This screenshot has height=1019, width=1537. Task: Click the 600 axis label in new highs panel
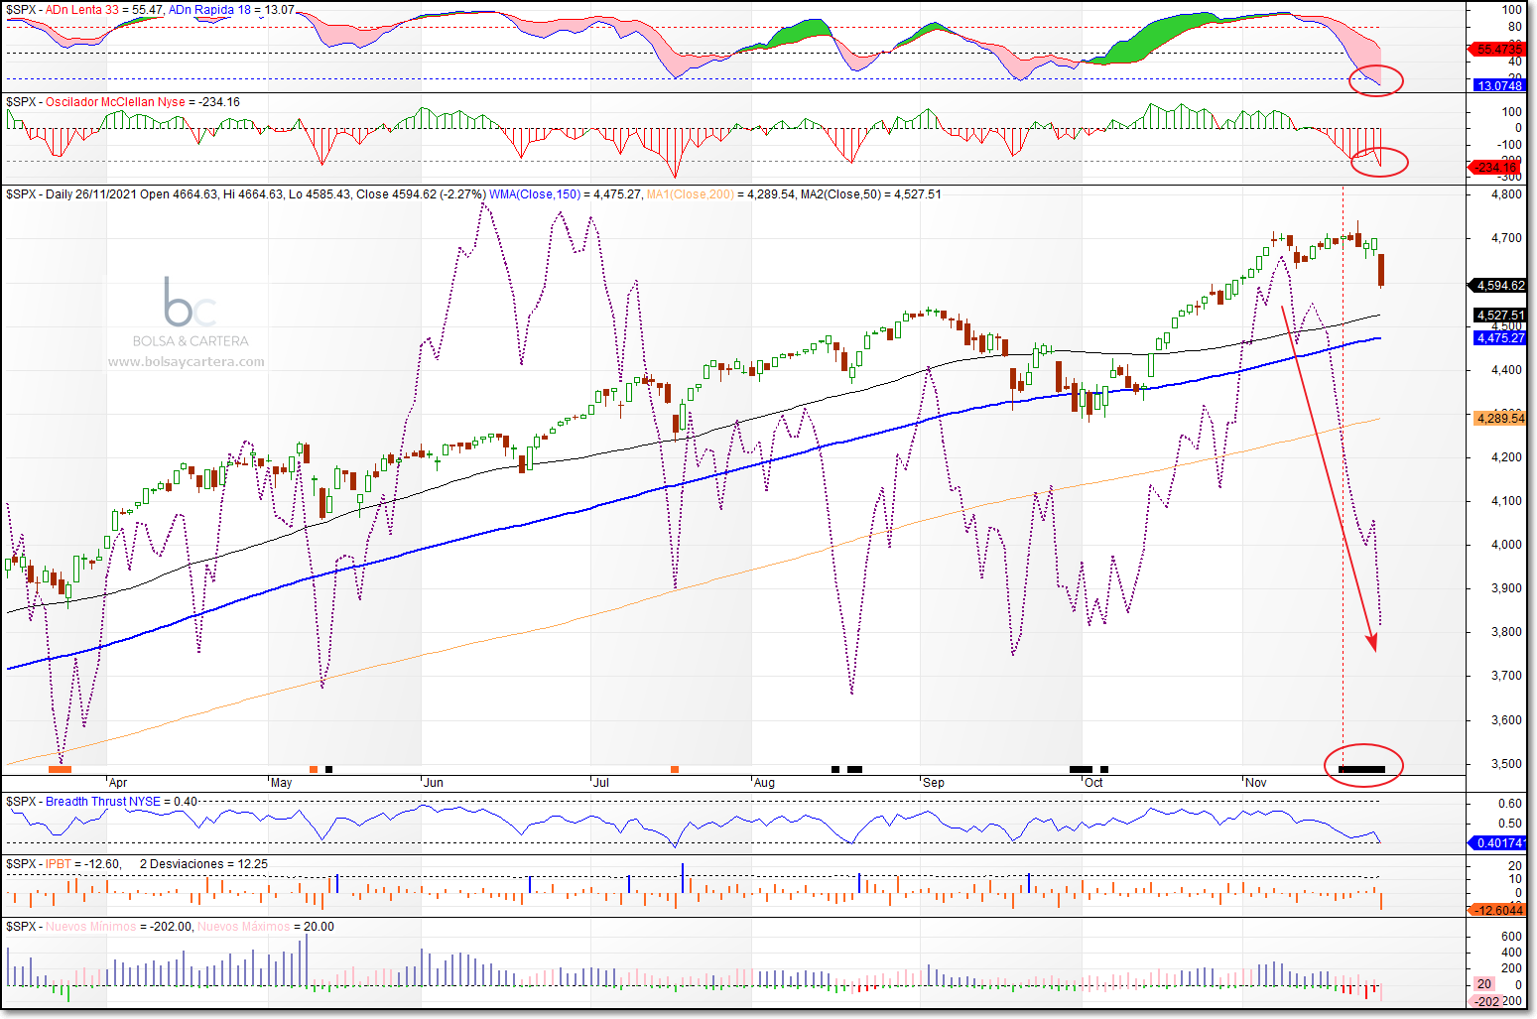[x=1511, y=937]
